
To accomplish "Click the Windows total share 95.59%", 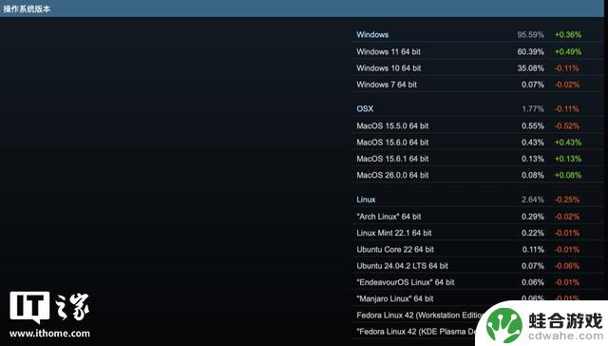I will (x=530, y=34).
